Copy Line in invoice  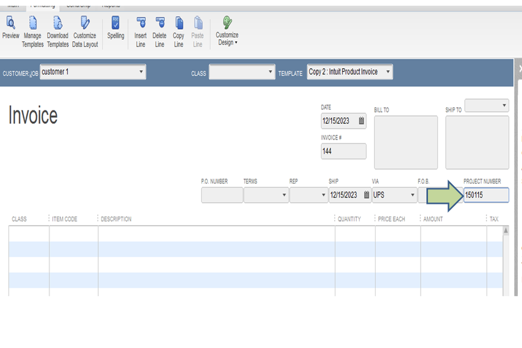179,32
